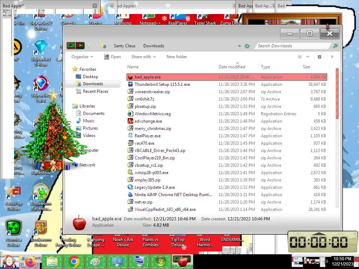Sort by Size column header
Screen dimensions: 359x269
pyautogui.click(x=306, y=67)
